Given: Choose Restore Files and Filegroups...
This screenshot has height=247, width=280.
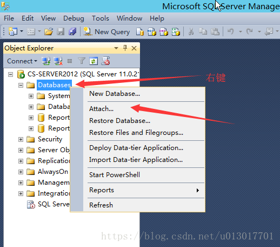Looking at the screenshot, I should (x=136, y=133).
